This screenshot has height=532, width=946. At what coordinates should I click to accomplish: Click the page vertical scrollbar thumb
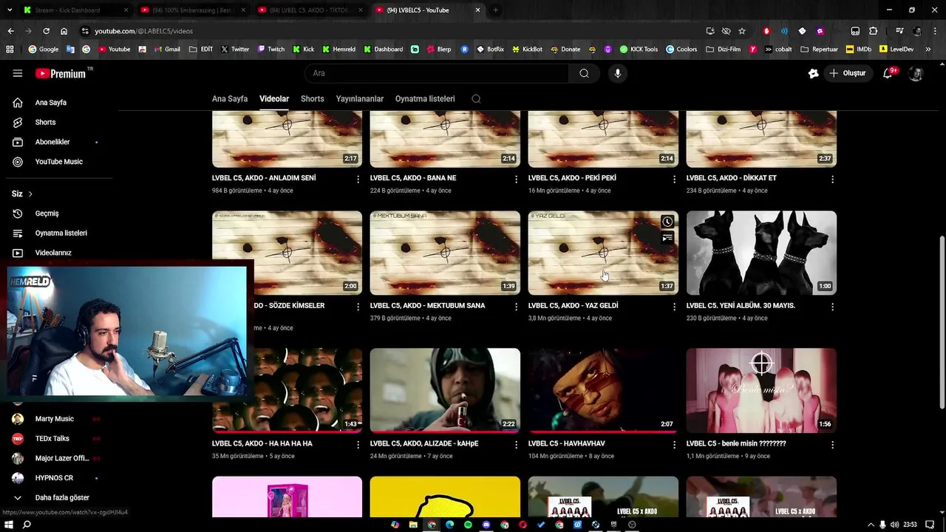point(941,322)
